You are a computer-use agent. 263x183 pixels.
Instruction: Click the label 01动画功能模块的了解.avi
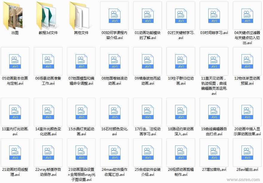coord(148,35)
